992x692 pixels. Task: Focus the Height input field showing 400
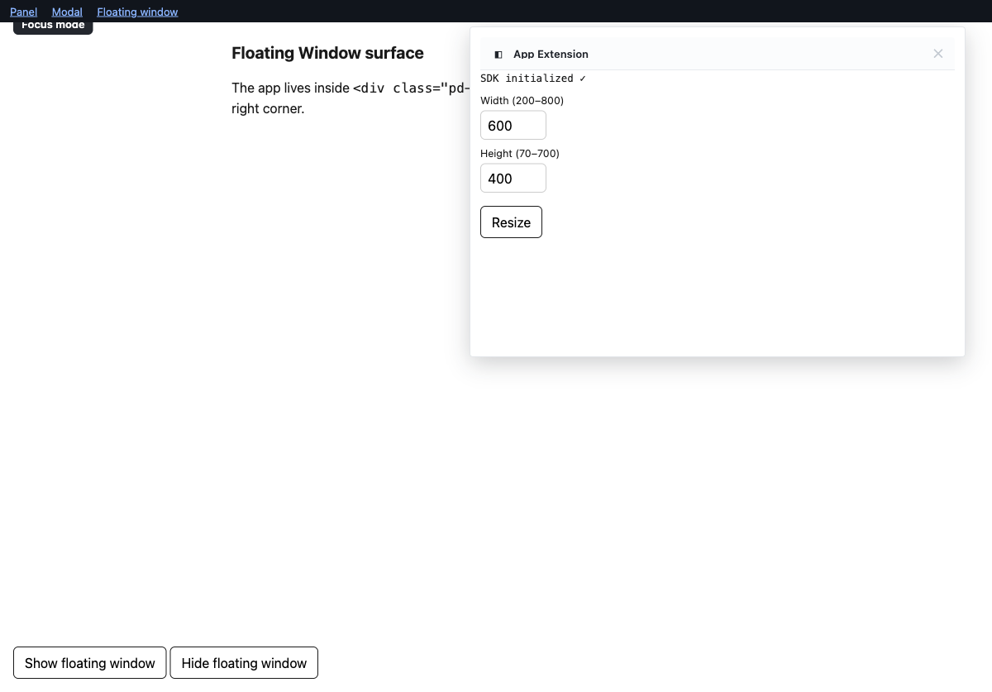(x=513, y=179)
